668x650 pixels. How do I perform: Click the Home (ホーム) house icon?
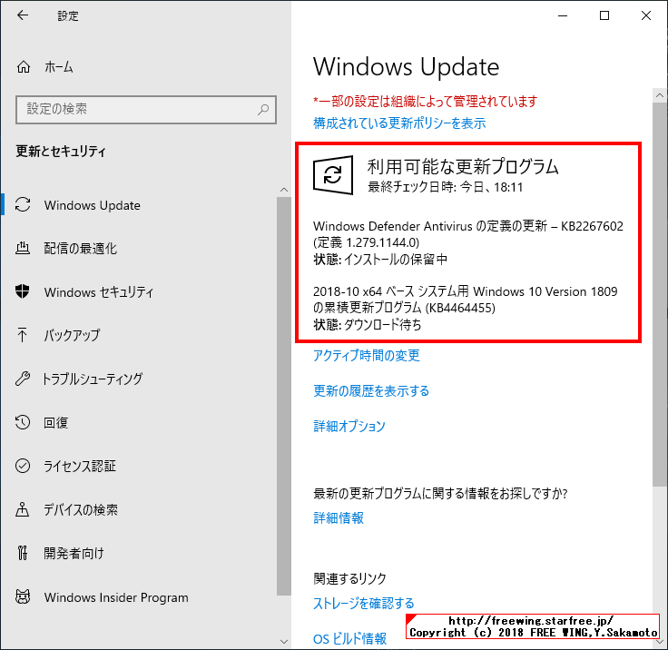(24, 67)
